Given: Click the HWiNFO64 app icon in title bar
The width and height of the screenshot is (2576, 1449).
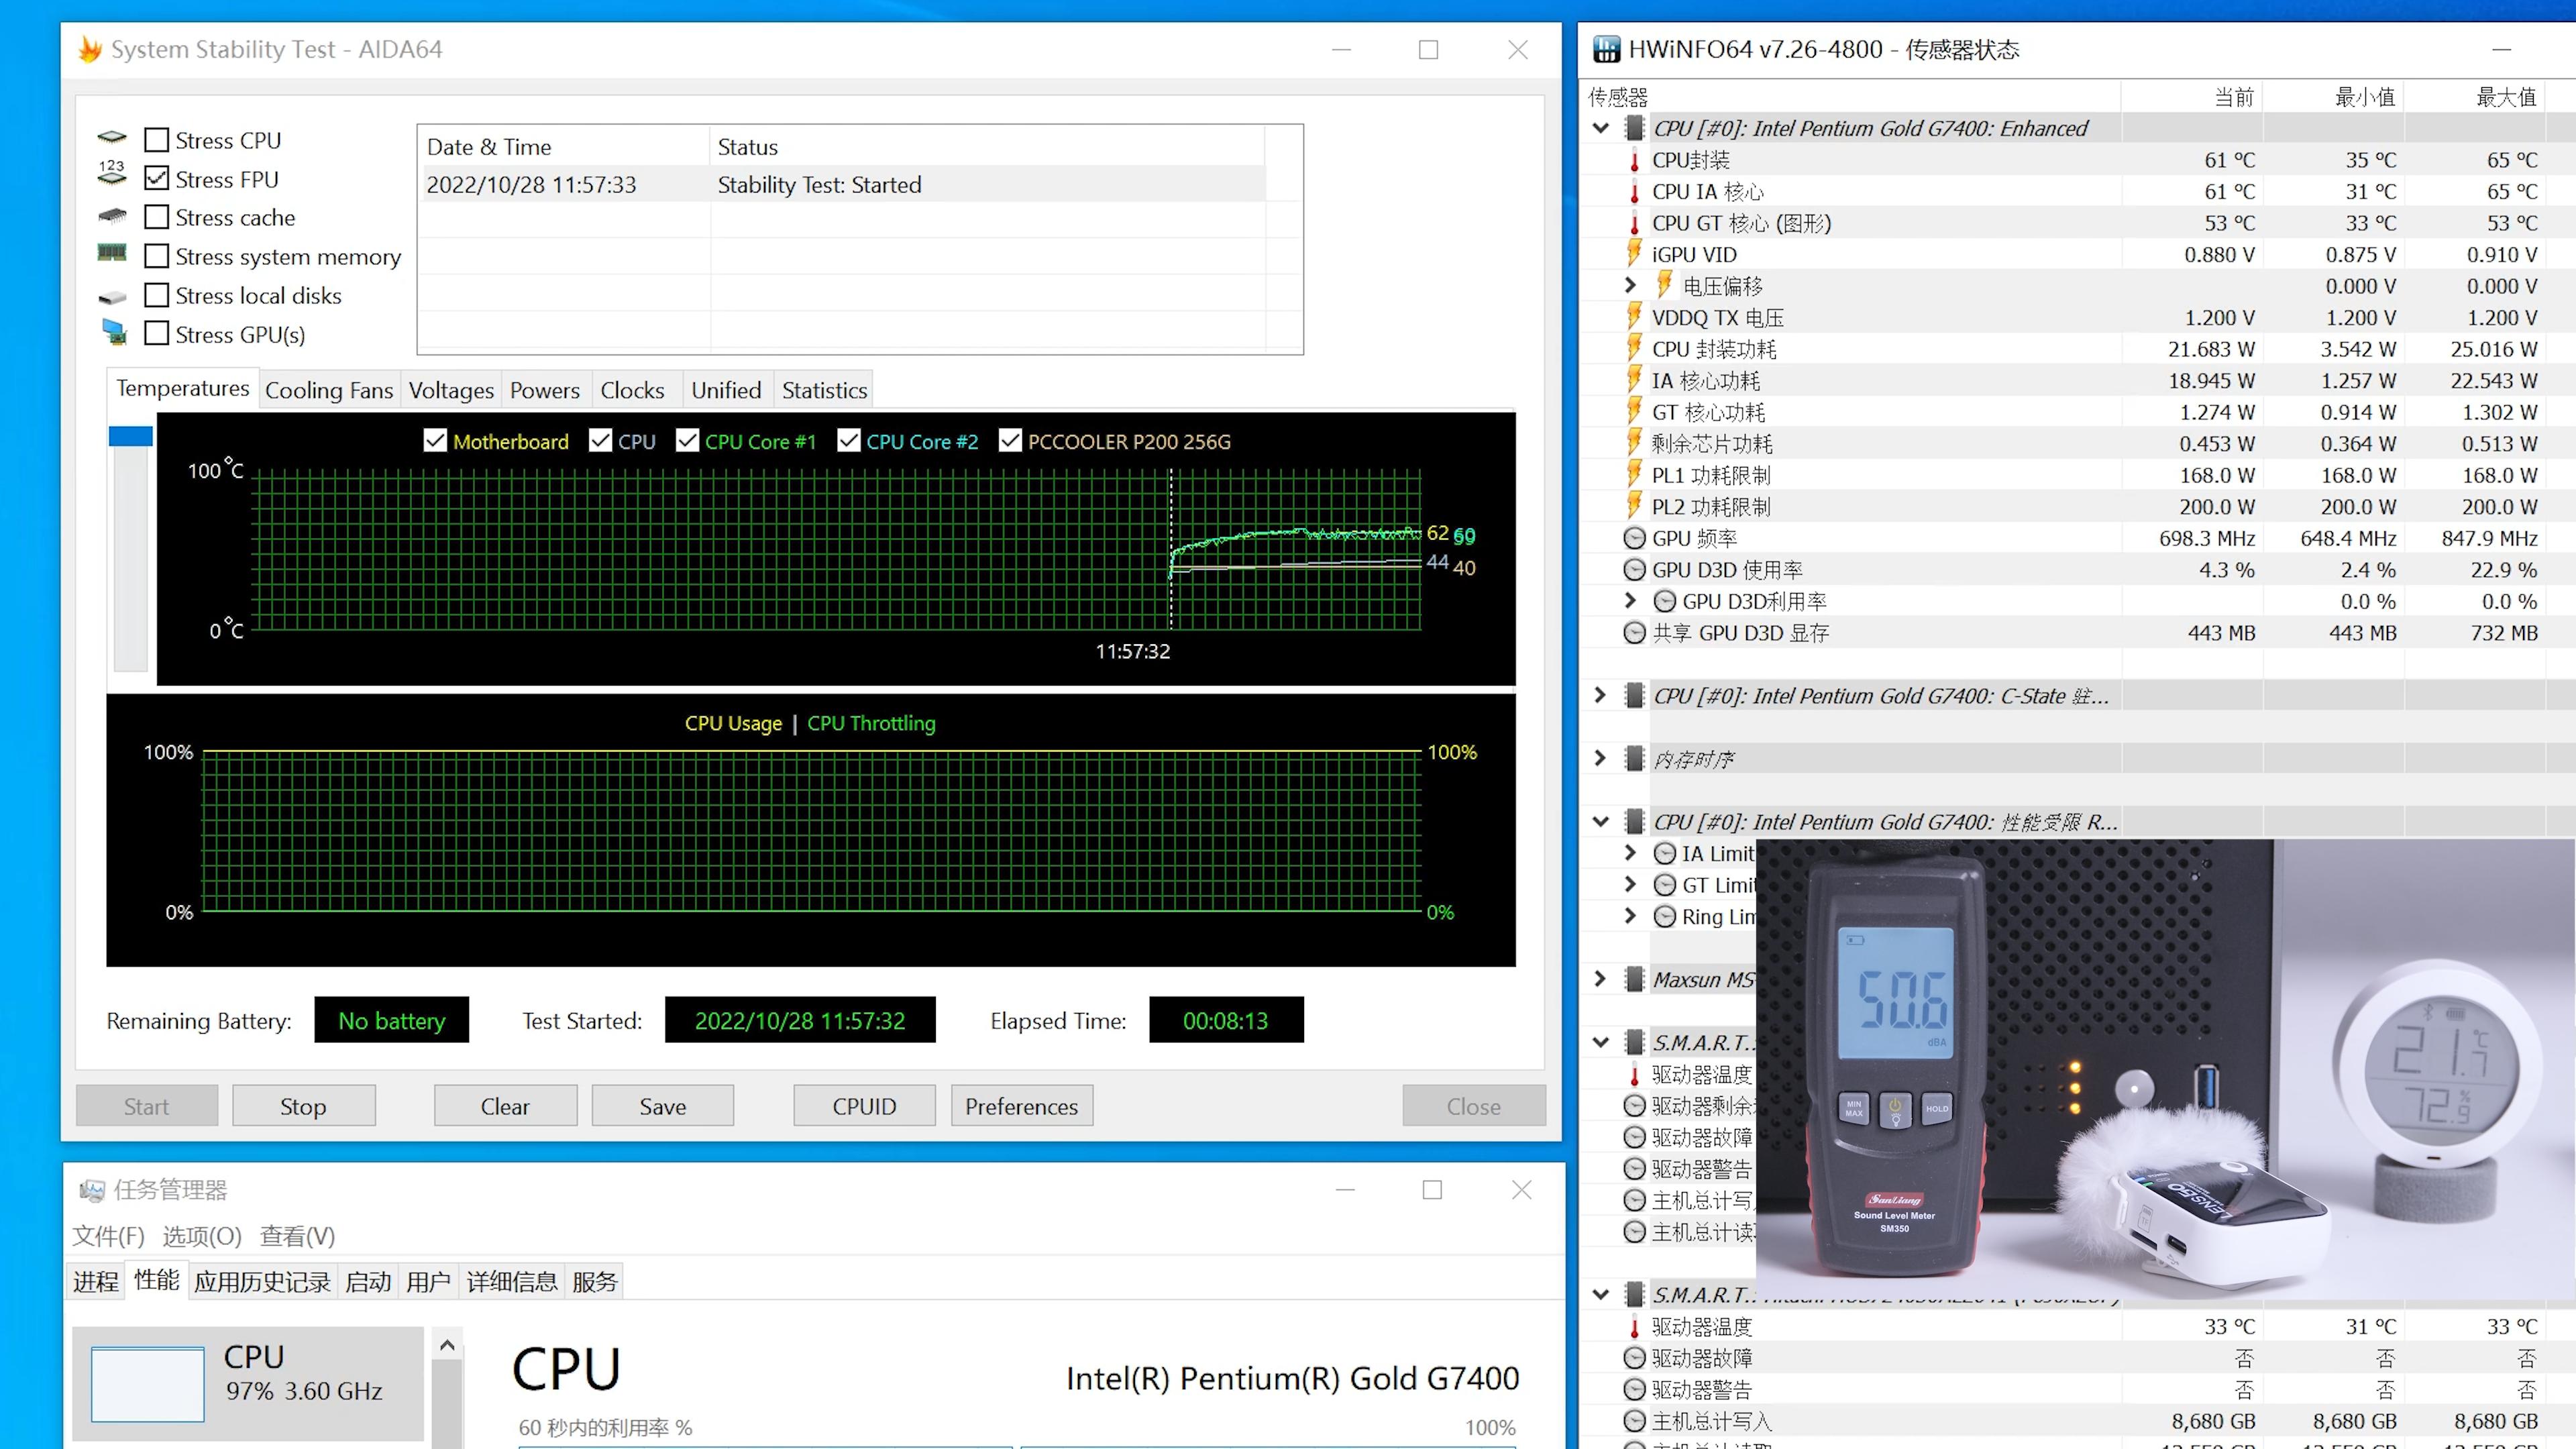Looking at the screenshot, I should pos(1606,49).
